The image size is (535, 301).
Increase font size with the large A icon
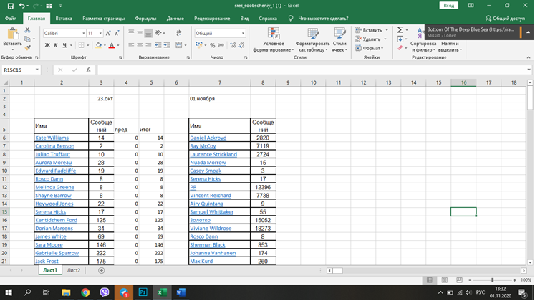[108, 33]
